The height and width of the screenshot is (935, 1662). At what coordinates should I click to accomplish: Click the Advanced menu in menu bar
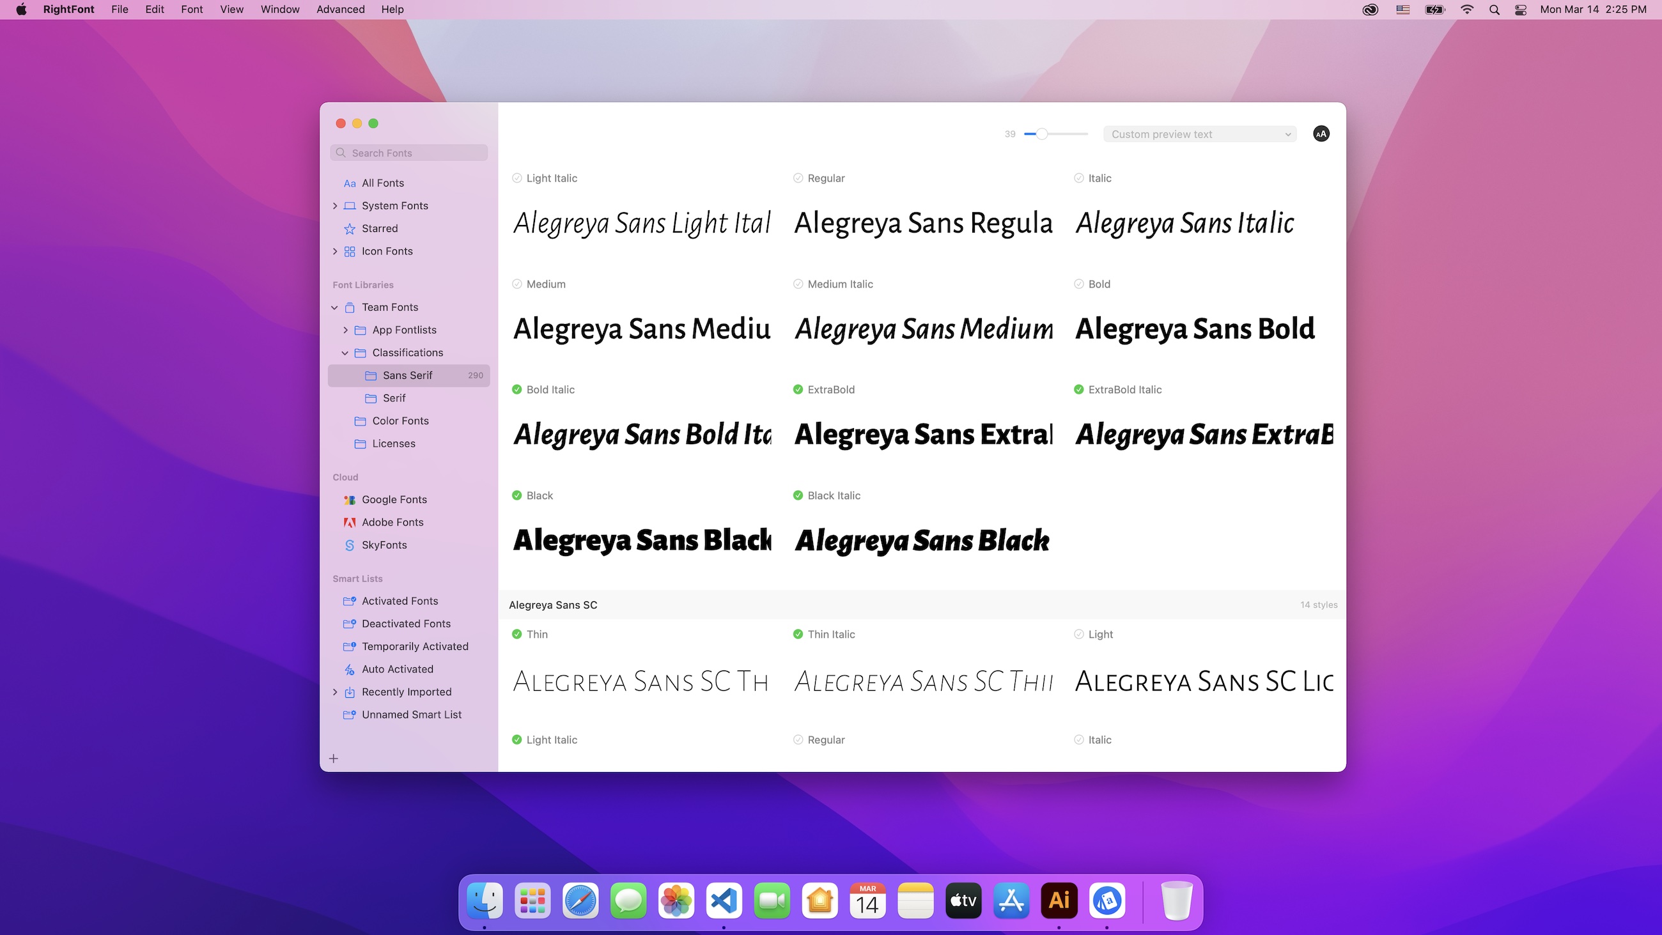(x=340, y=9)
